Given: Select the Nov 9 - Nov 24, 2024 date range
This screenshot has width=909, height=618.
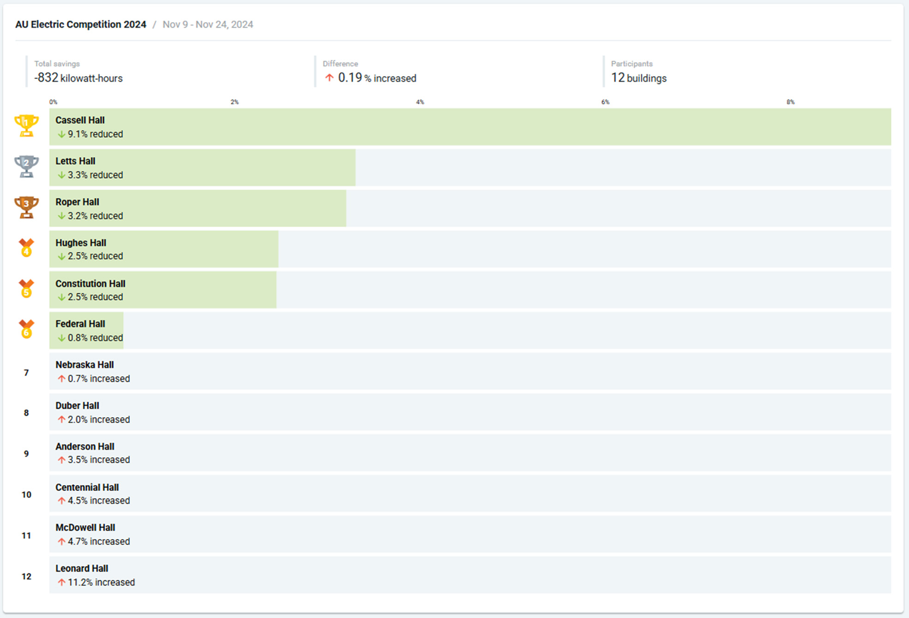Looking at the screenshot, I should [208, 24].
